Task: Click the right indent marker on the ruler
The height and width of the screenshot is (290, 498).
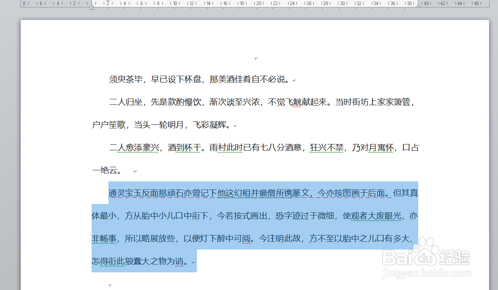Action: tap(418, 5)
